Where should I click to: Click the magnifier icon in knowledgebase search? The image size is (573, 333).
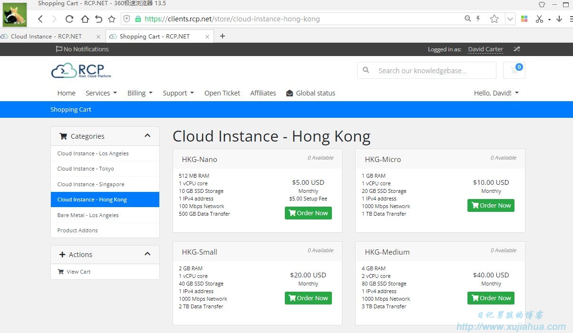tap(366, 70)
